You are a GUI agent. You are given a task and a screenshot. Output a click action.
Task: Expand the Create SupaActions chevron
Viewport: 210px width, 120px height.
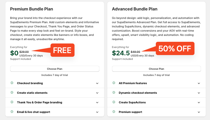tap(199, 102)
